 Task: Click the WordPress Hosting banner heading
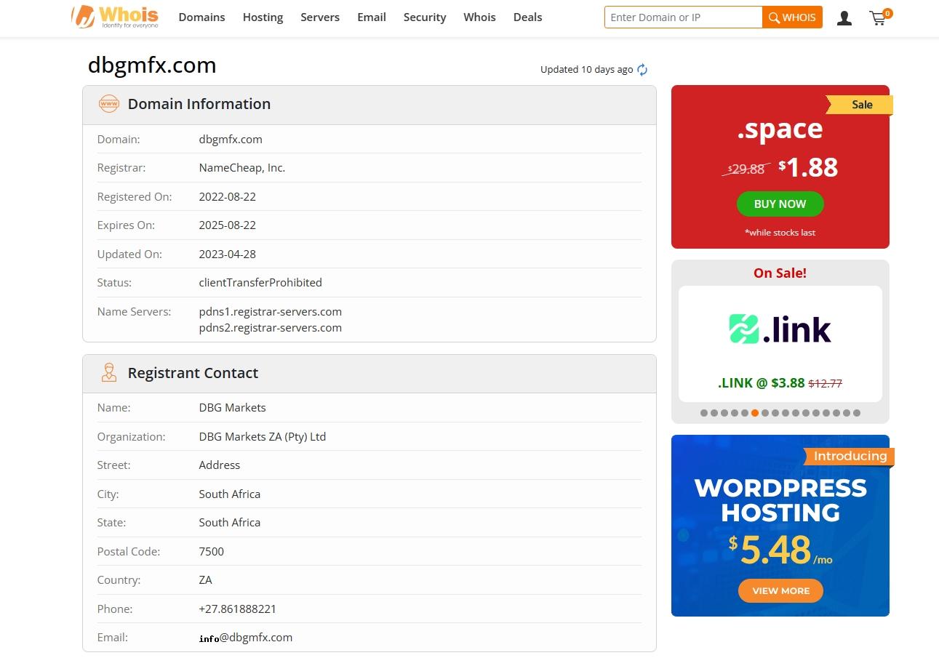pos(780,500)
